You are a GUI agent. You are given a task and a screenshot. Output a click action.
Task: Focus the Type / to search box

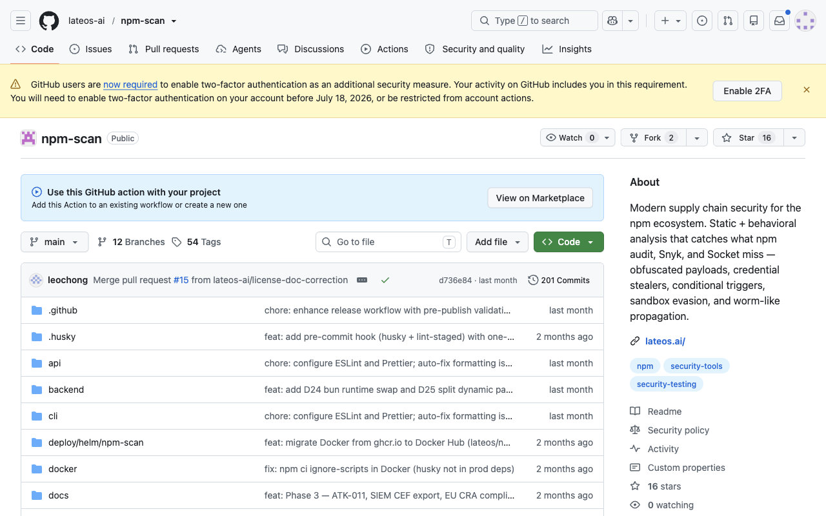point(534,21)
